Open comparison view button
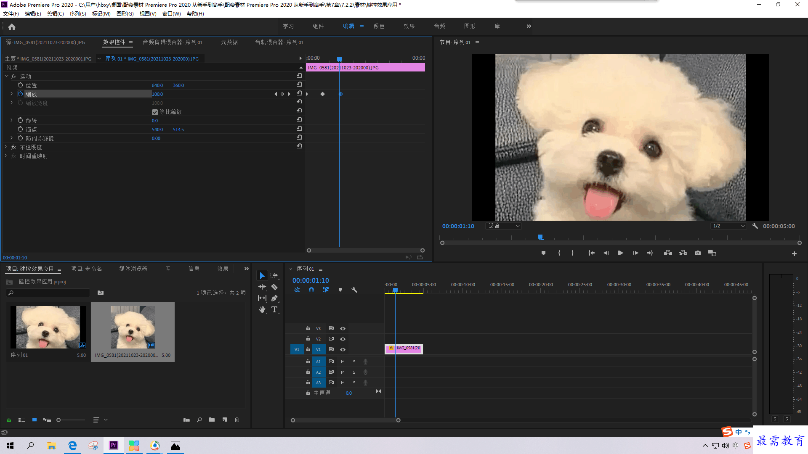This screenshot has height=454, width=808. pos(712,253)
